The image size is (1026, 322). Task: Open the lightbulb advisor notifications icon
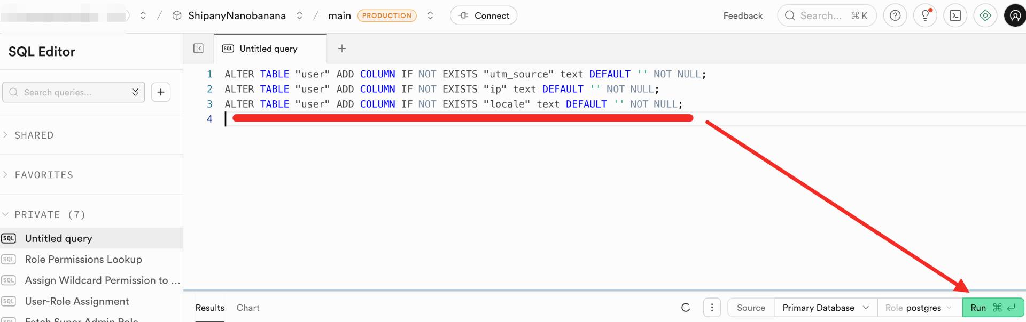pyautogui.click(x=925, y=15)
